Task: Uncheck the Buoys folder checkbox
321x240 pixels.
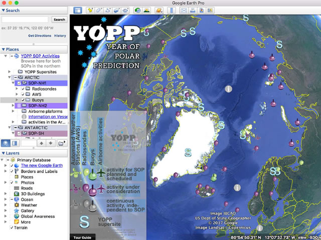Action: click(x=23, y=100)
